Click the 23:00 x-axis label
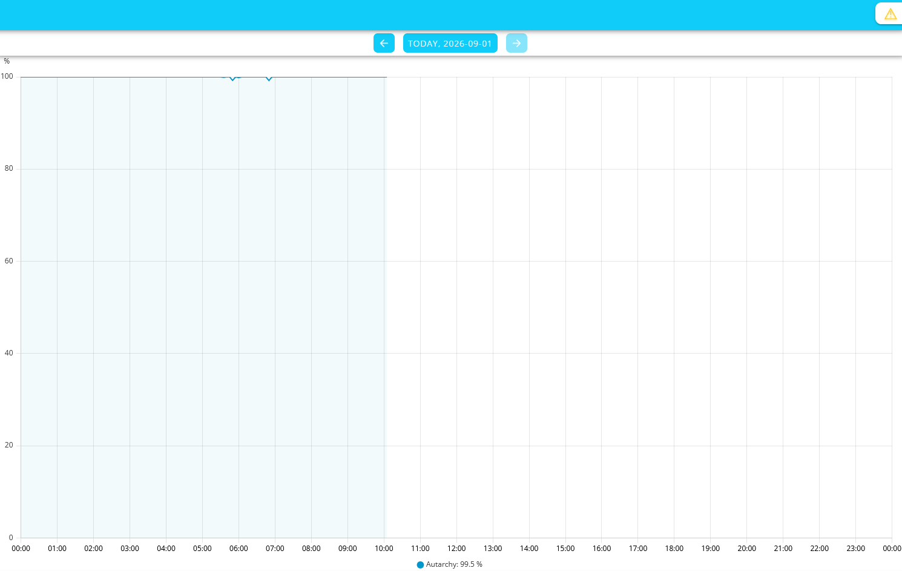This screenshot has width=902, height=571. [x=855, y=549]
